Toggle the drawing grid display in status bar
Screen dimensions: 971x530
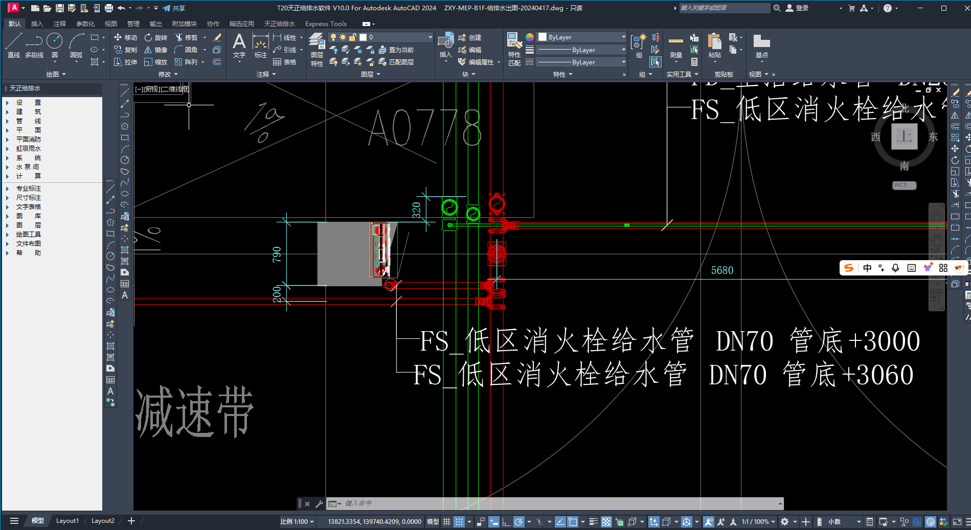446,522
